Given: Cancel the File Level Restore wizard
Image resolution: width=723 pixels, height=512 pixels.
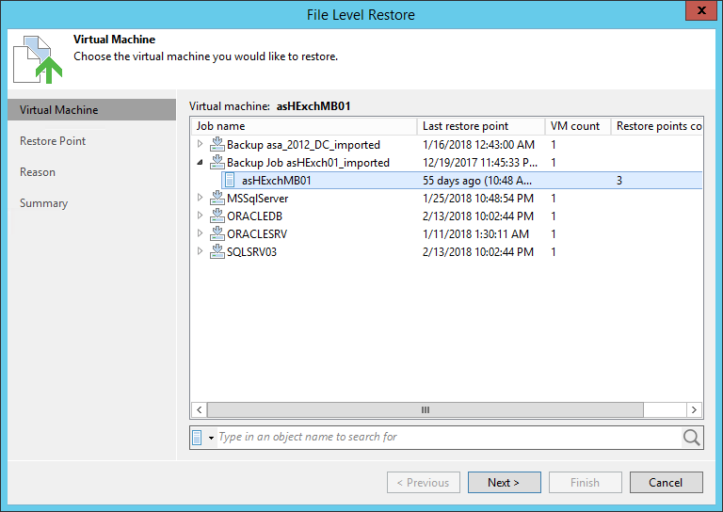Looking at the screenshot, I should pyautogui.click(x=666, y=483).
